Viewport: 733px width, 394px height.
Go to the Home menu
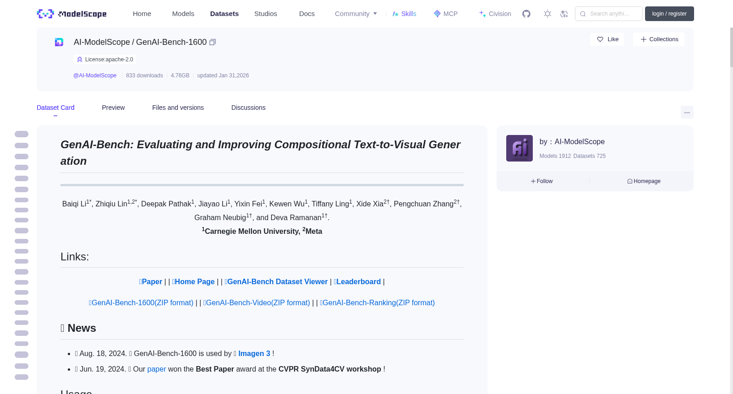[x=142, y=14]
